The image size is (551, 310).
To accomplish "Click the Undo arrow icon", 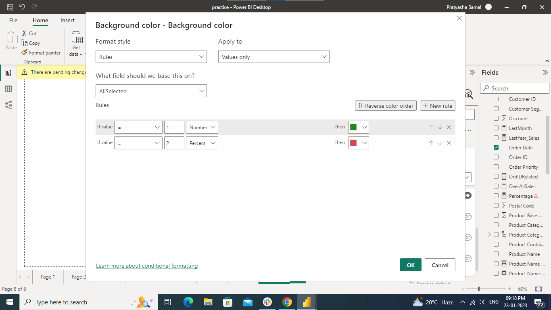I will 22,7.
